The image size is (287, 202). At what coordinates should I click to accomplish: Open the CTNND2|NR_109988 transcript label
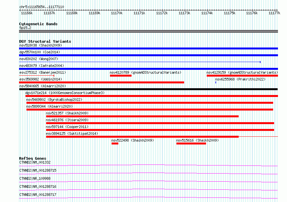(35, 178)
